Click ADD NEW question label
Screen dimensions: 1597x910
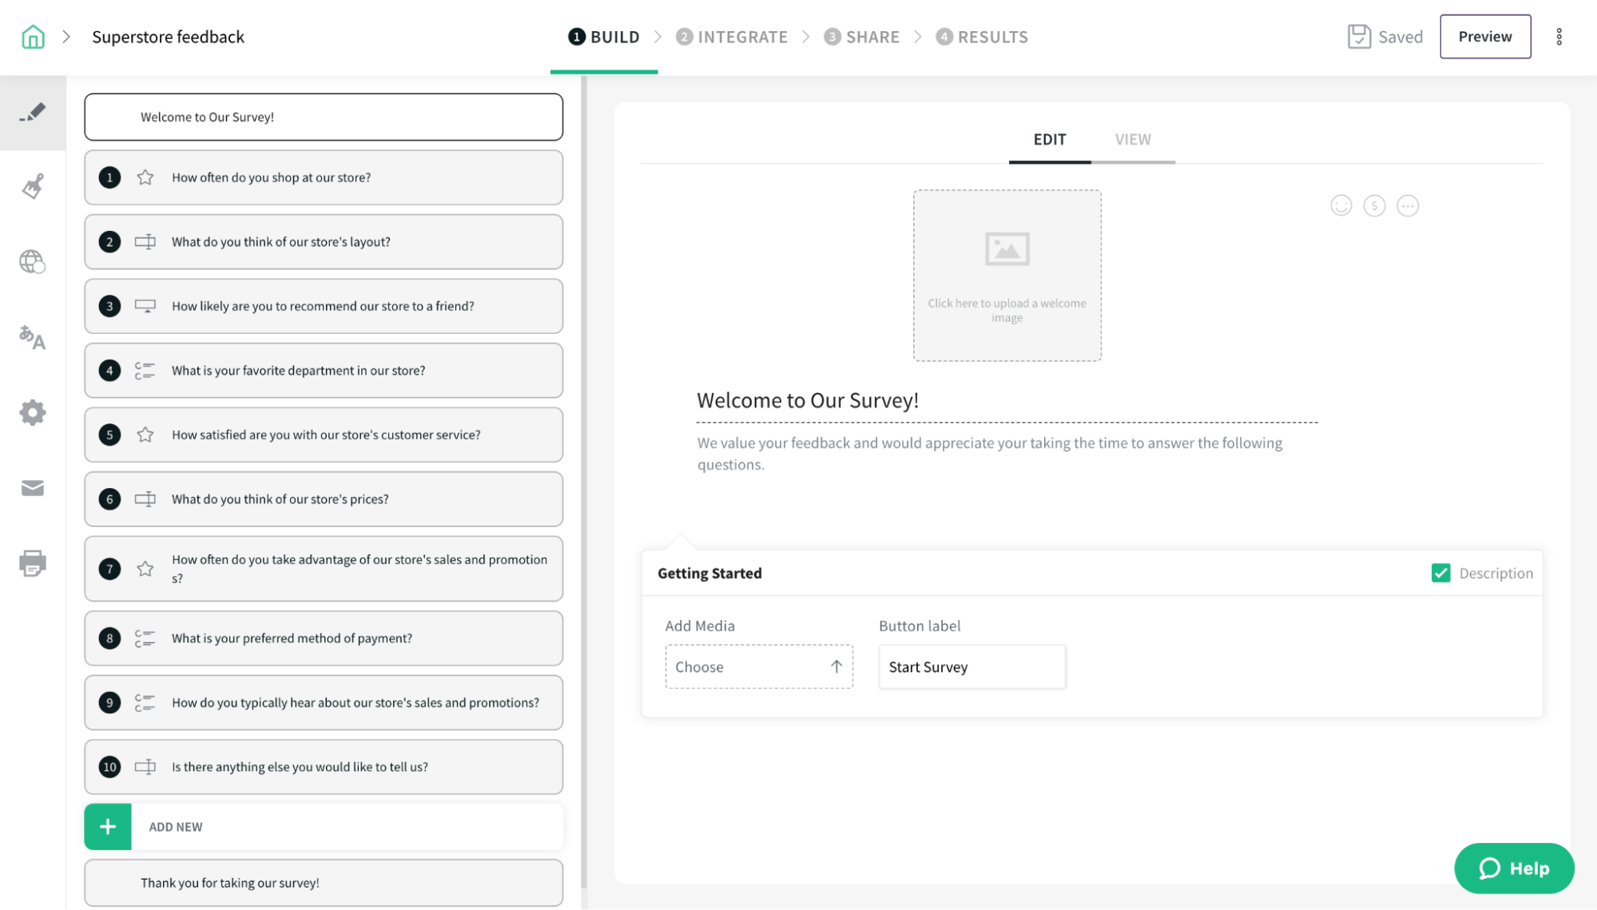176,827
